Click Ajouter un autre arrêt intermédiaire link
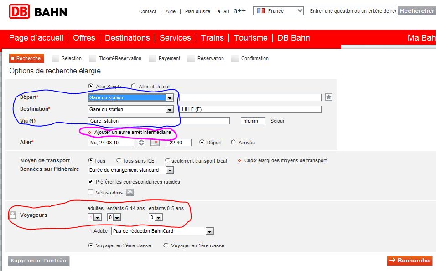This screenshot has width=436, height=271. tap(133, 132)
